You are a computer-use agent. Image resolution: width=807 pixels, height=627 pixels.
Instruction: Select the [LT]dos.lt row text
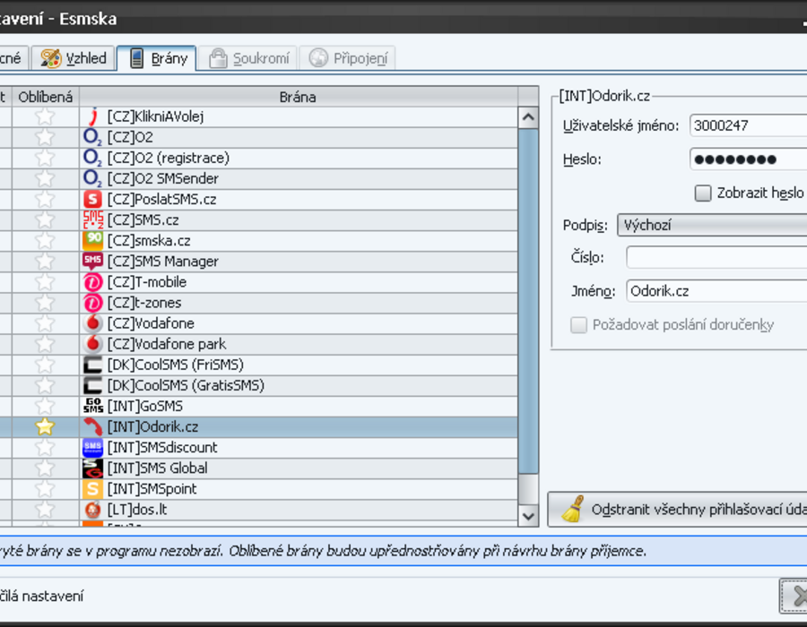coord(137,510)
